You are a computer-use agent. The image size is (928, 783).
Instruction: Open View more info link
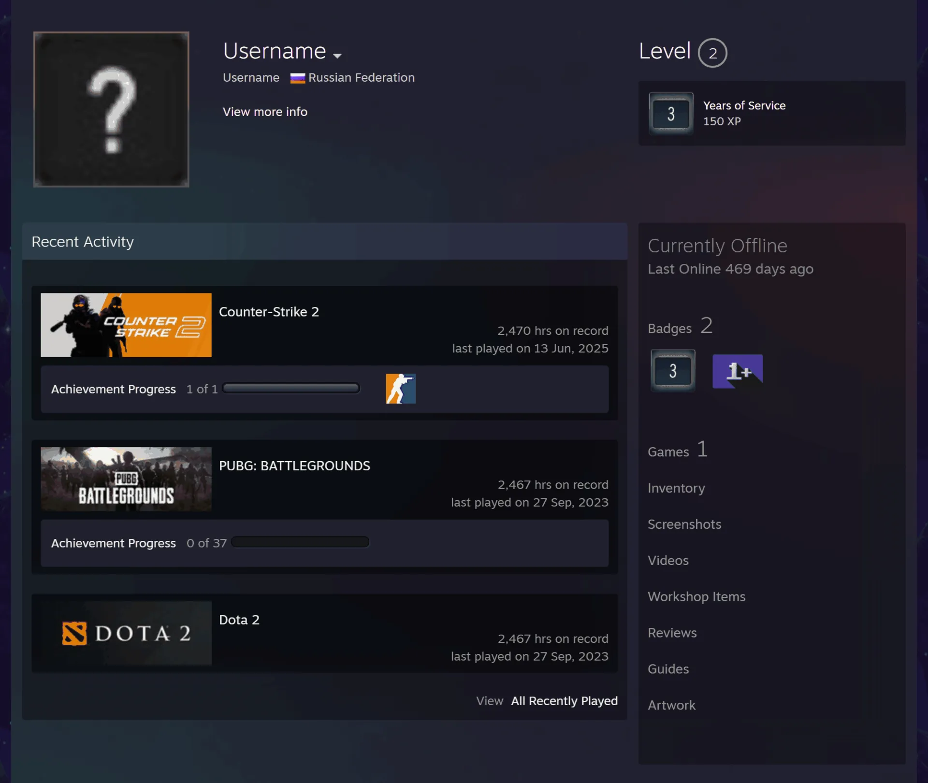[x=265, y=112]
